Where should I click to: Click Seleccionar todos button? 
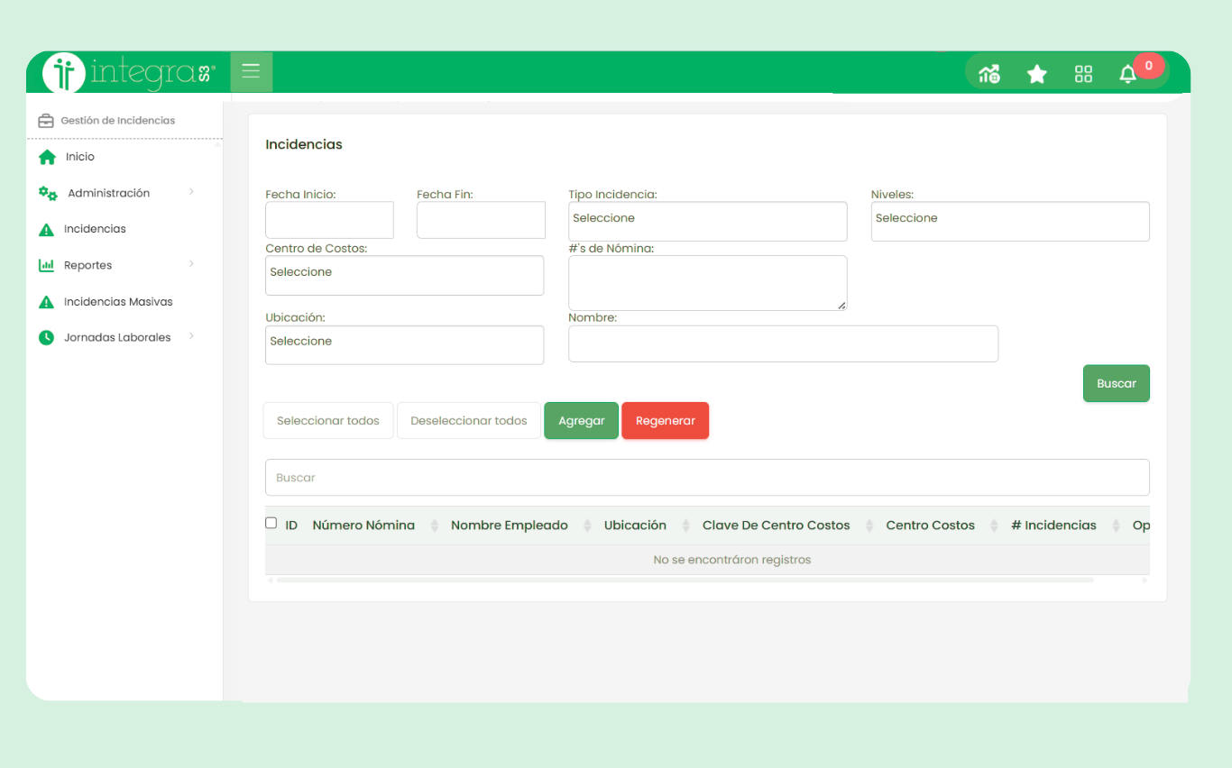(x=328, y=421)
